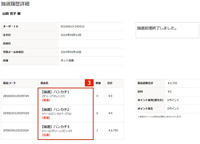Click product name 【抽選】ハンカチ2

[55, 110]
